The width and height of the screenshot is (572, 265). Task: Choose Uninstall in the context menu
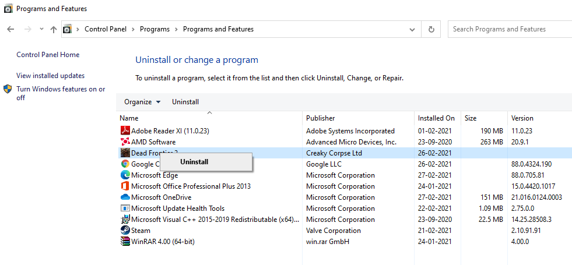tap(206, 162)
